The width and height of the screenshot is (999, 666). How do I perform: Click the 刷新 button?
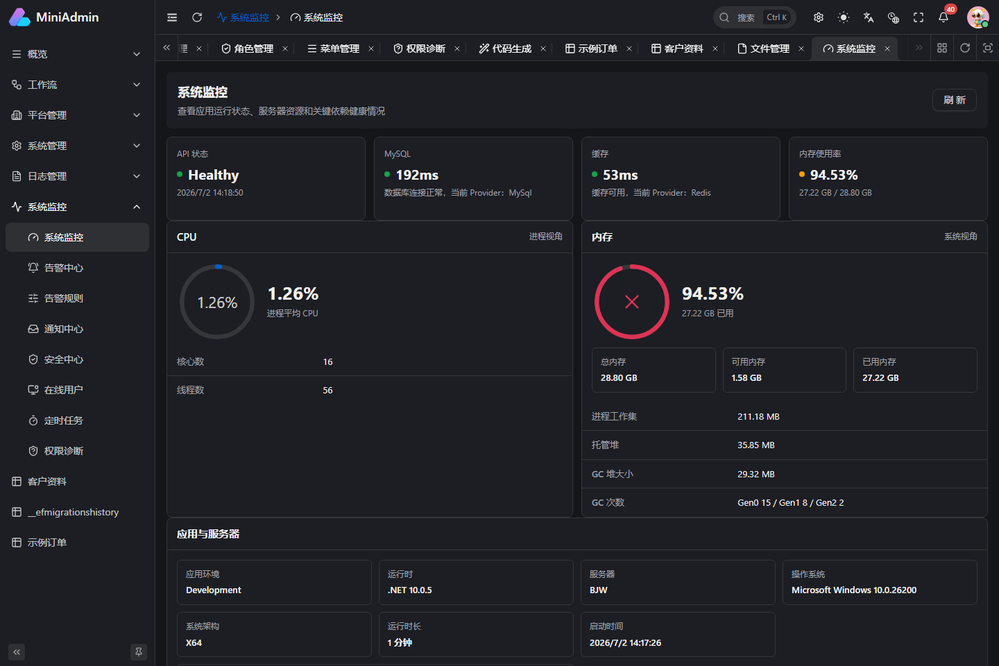pos(954,100)
